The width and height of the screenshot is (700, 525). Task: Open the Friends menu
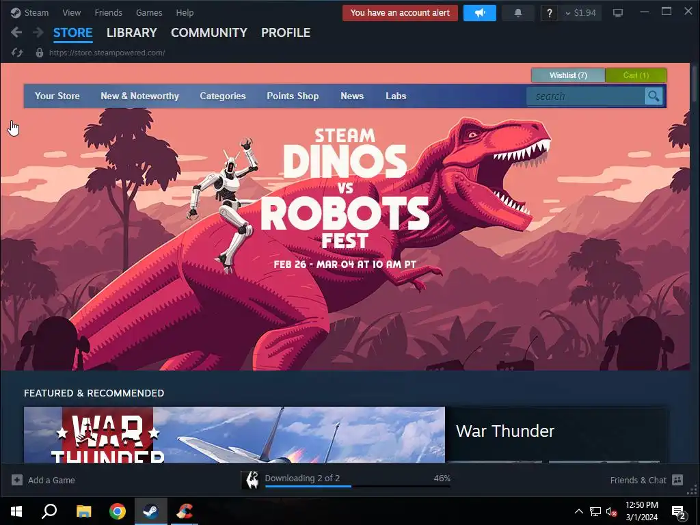[109, 12]
